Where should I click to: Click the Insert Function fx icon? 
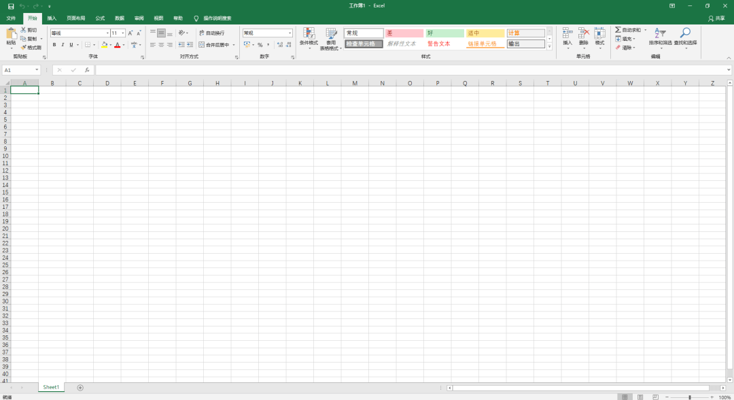coord(86,70)
